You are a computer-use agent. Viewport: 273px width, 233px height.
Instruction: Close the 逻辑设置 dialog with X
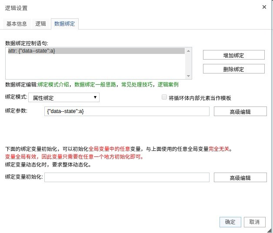pos(264,7)
